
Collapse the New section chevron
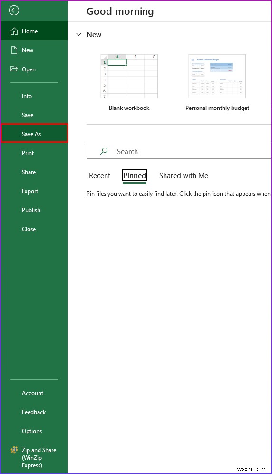(78, 34)
